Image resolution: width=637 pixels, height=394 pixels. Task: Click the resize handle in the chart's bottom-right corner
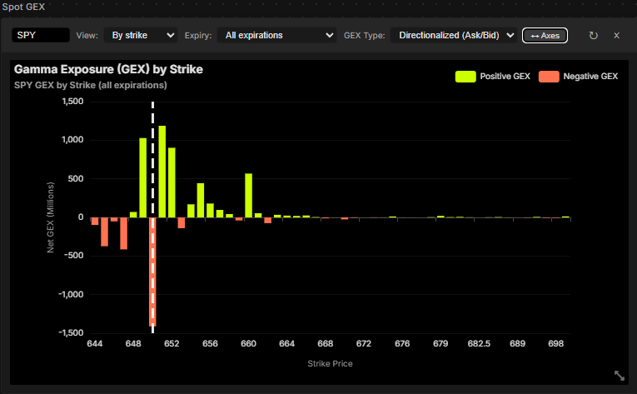pyautogui.click(x=619, y=376)
